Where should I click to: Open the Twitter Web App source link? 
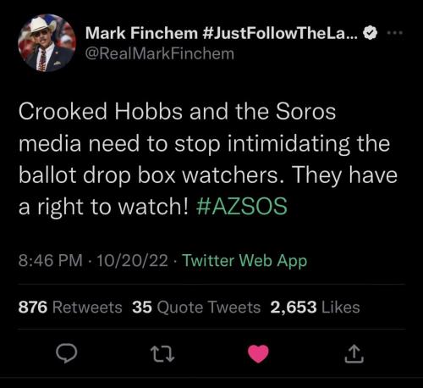[244, 260]
